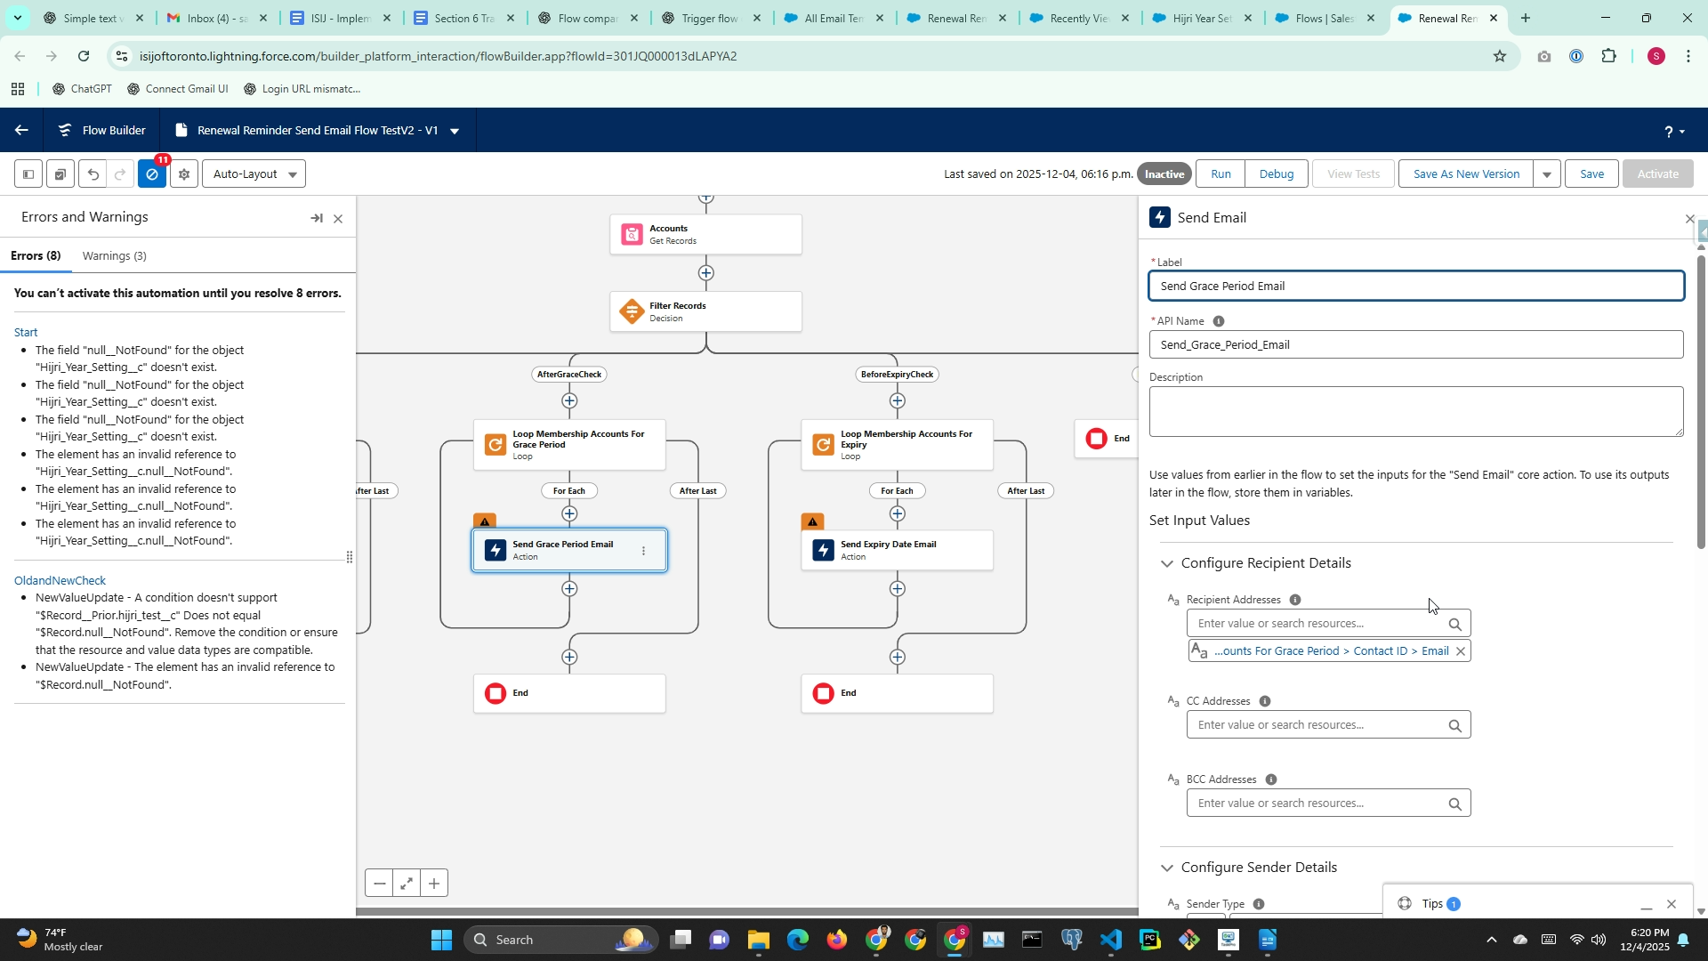Click the undo arrow icon
Viewport: 1708px width, 961px height.
[x=93, y=174]
